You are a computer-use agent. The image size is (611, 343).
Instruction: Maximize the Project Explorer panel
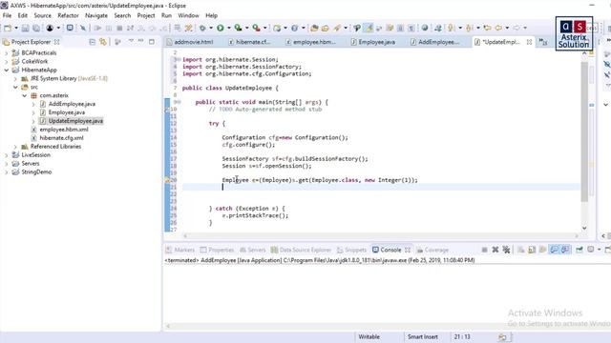pos(152,41)
